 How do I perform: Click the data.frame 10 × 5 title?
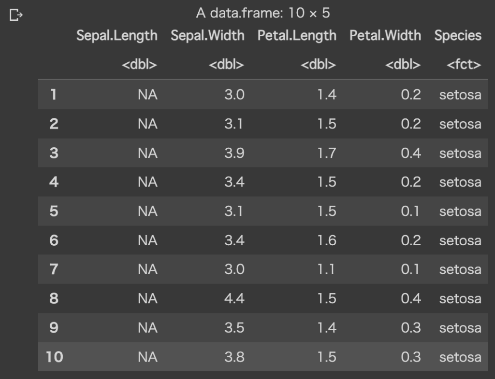(x=263, y=13)
